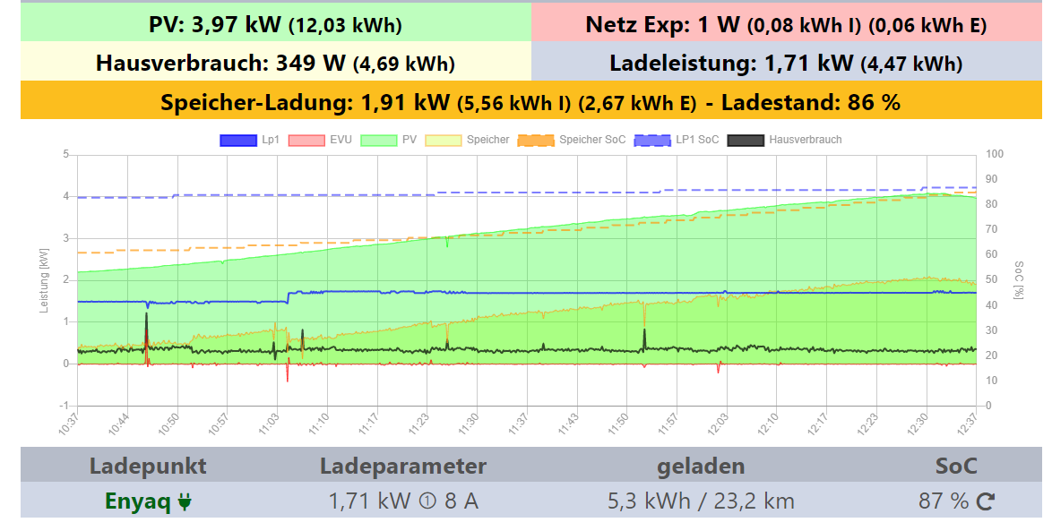Click the SoC refresh icon next to 87 %
Image resolution: width=1052 pixels, height=531 pixels.
(985, 501)
